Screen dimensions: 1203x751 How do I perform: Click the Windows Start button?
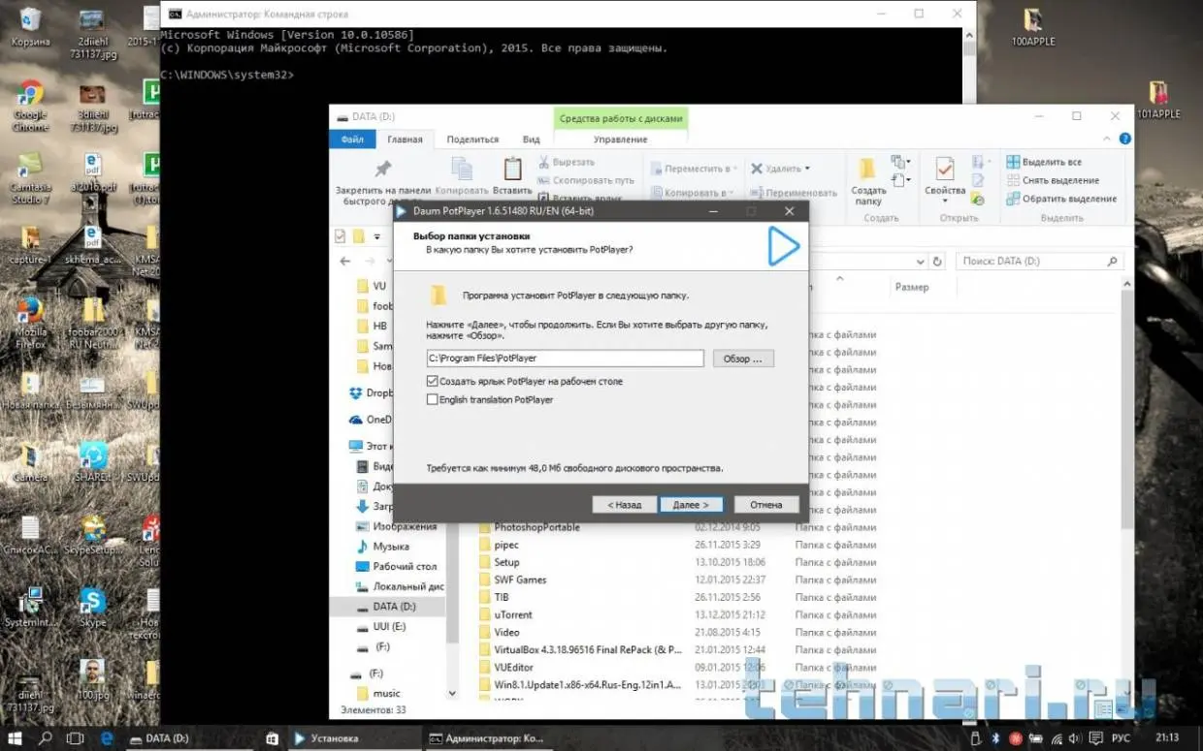tap(16, 738)
